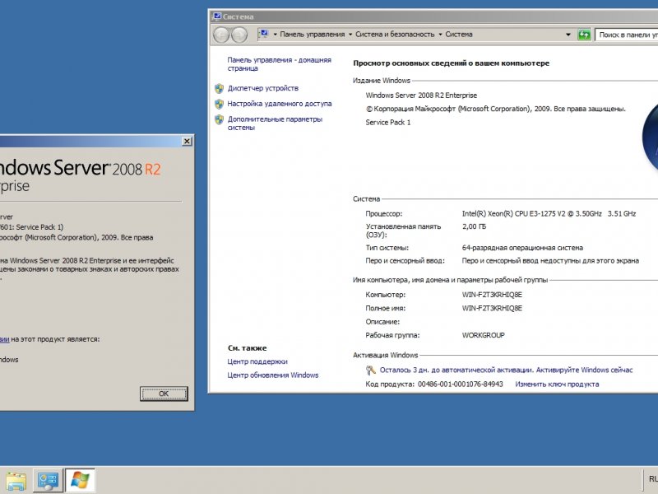Image resolution: width=658 pixels, height=494 pixels.
Task: Expand the arrow before Панель управления breadcrumb
Action: (x=276, y=35)
